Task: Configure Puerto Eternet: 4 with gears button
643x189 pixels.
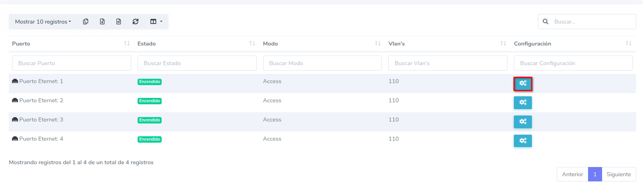Action: 523,141
